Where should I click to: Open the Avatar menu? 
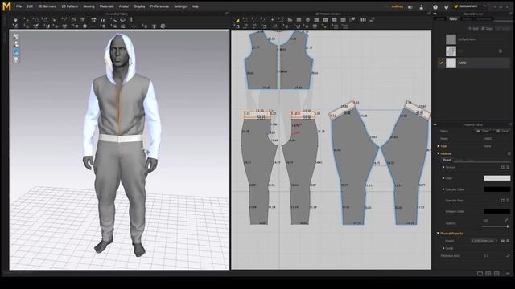(124, 6)
